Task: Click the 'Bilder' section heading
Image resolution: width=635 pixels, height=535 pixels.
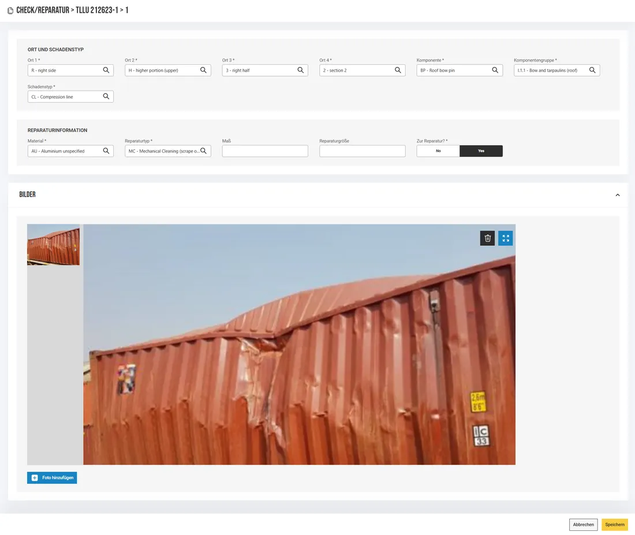Action: 28,194
